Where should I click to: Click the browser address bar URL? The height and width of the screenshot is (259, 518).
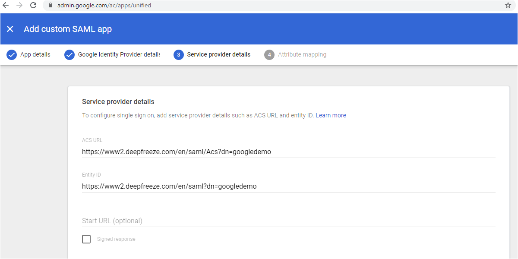coord(104,6)
